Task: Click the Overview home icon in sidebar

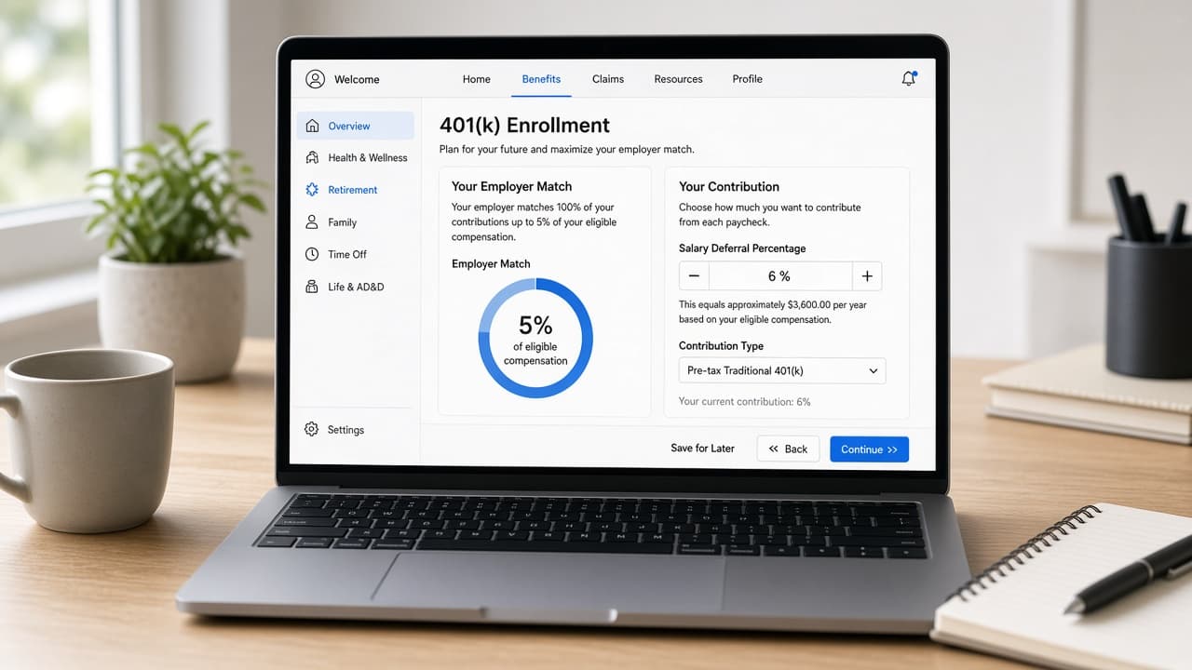Action: click(x=312, y=126)
